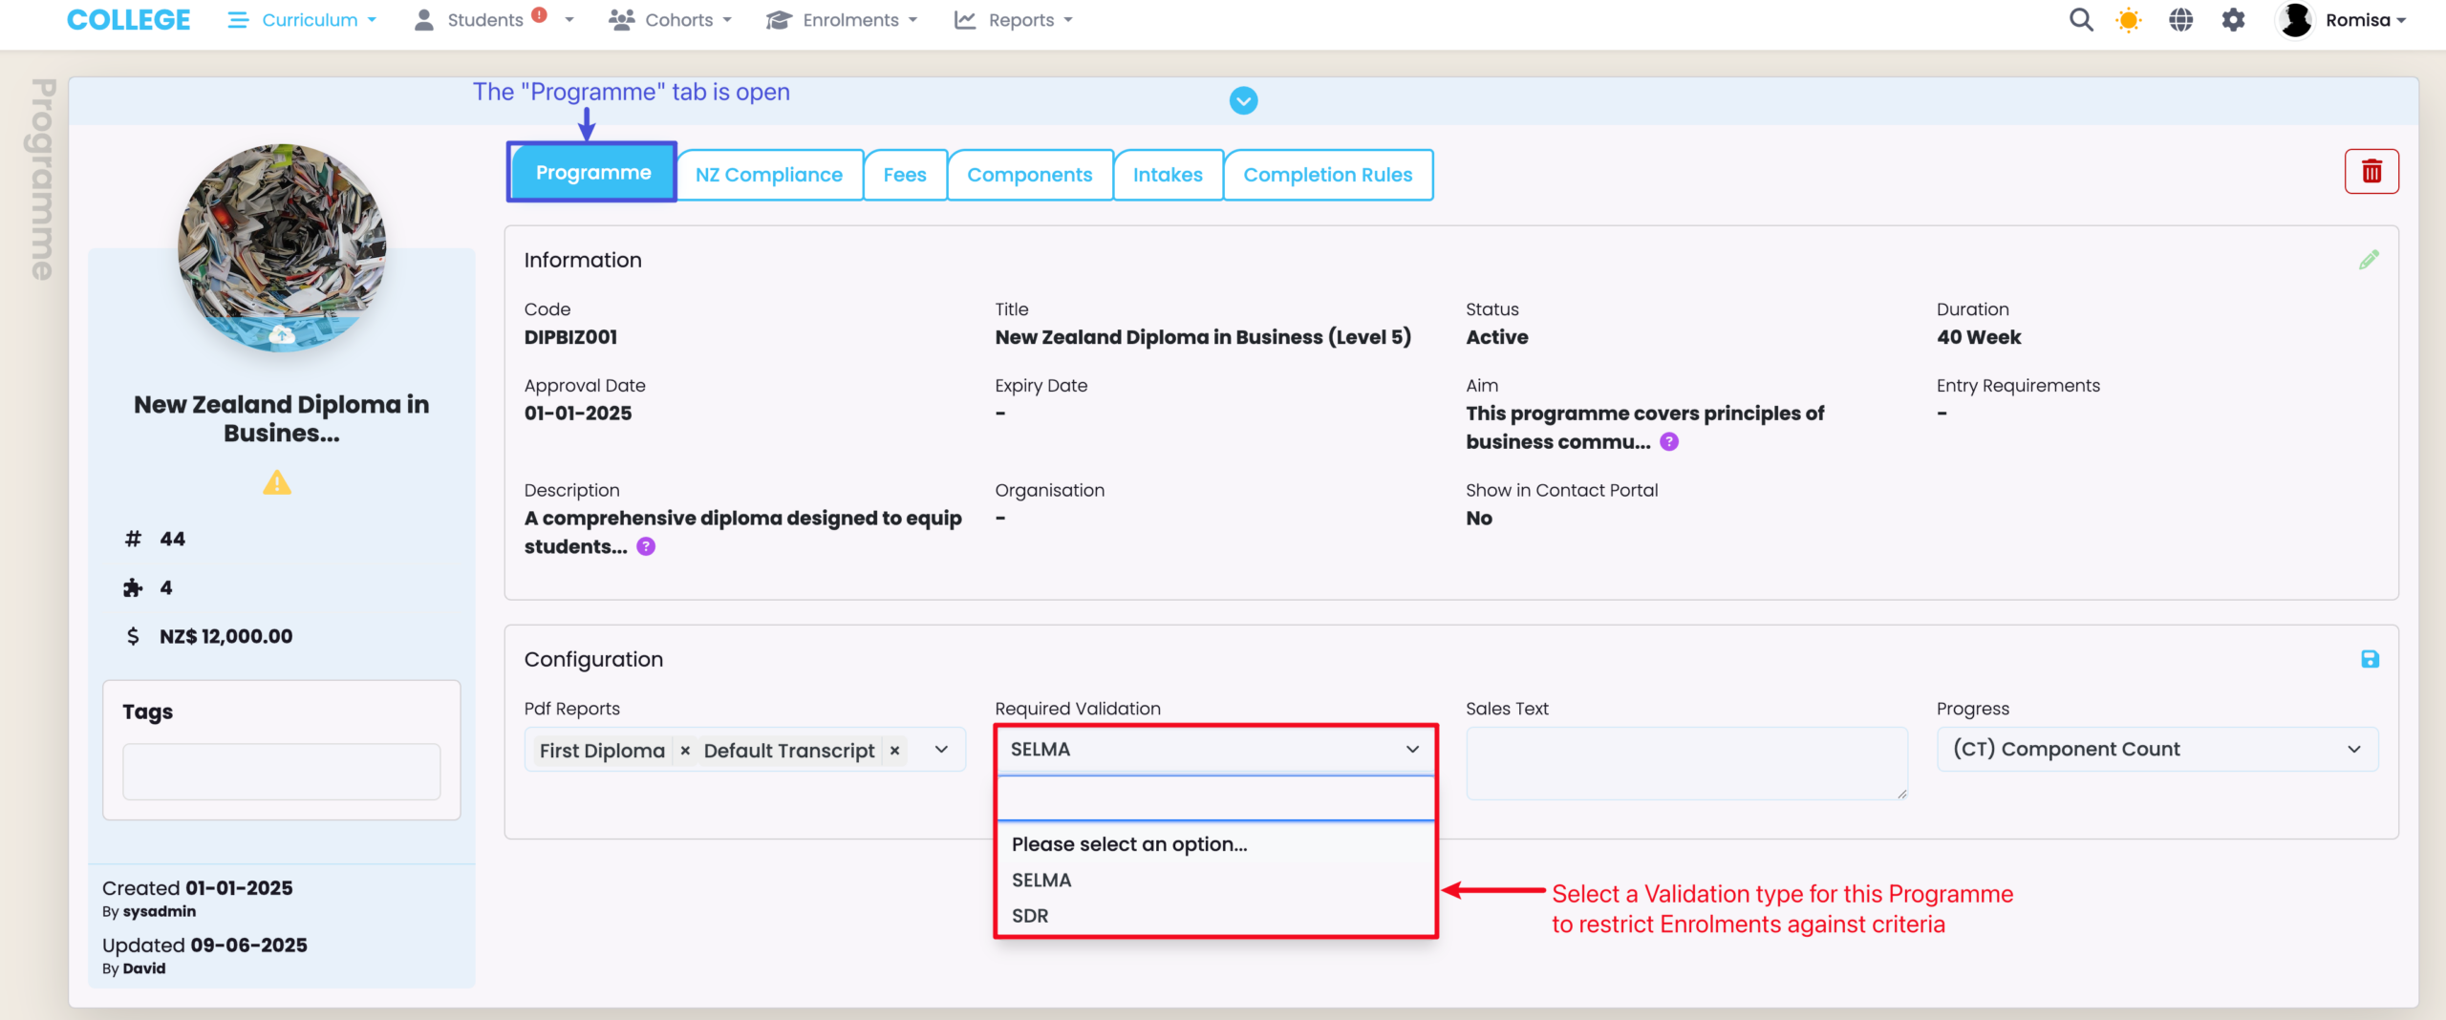2446x1020 pixels.
Task: Click the purple help icon beside Aim
Action: 1669,442
